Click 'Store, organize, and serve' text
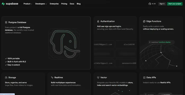Viewport: 185px width, 95px height. [x=16, y=83]
